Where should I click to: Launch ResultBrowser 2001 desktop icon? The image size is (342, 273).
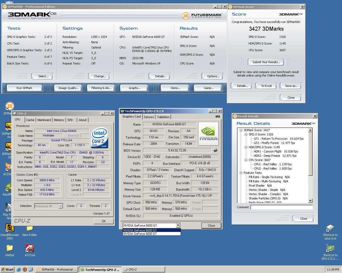pyautogui.click(x=10, y=231)
